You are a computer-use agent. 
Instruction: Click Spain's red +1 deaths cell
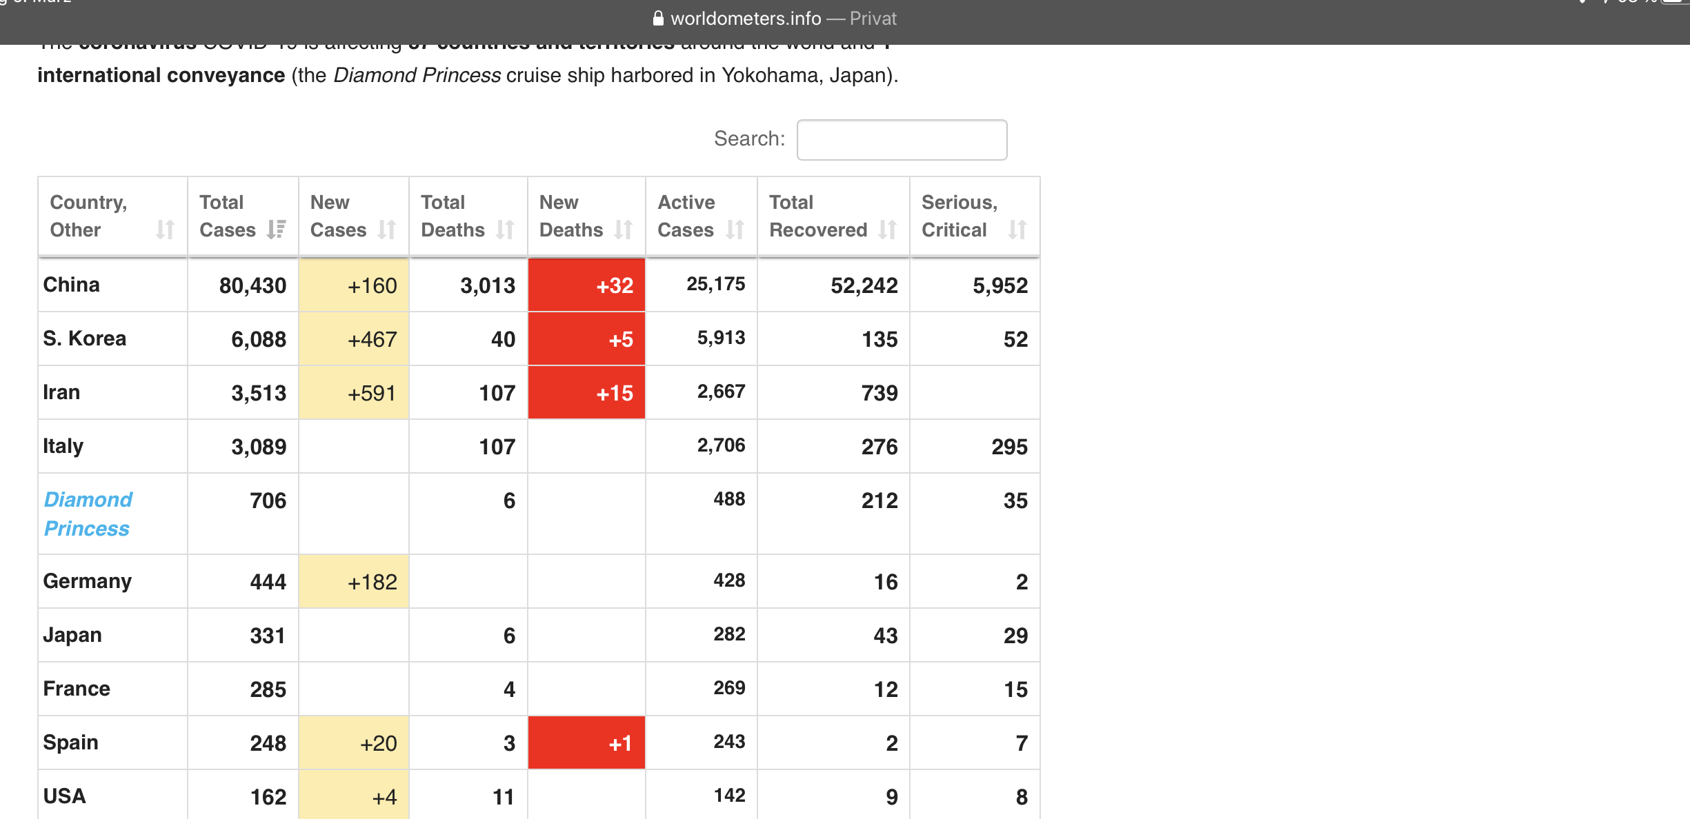[x=586, y=743]
